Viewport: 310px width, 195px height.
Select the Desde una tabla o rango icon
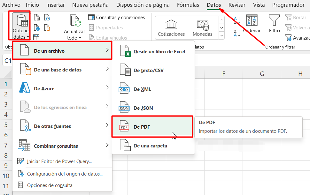[36, 37]
